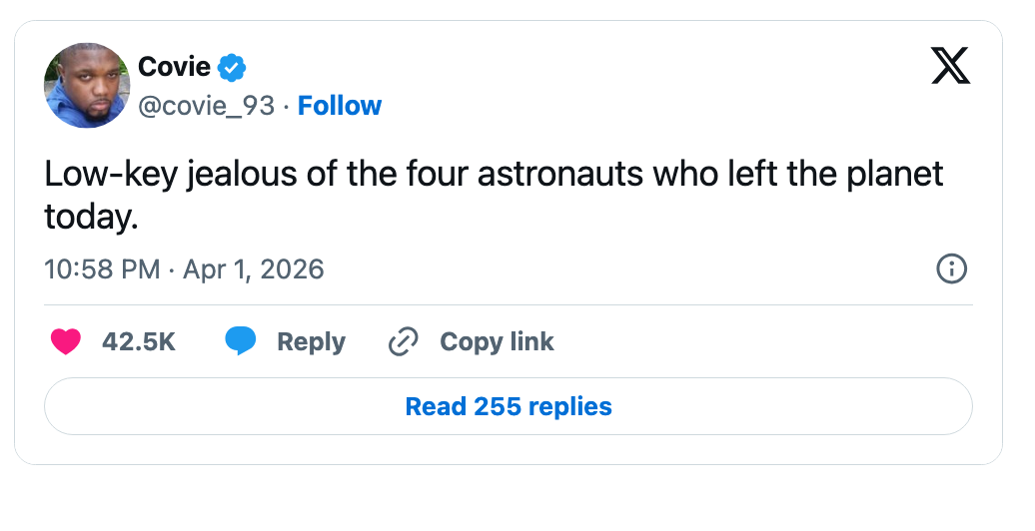Click the X logo in the corner
This screenshot has width=1035, height=531.
[950, 66]
